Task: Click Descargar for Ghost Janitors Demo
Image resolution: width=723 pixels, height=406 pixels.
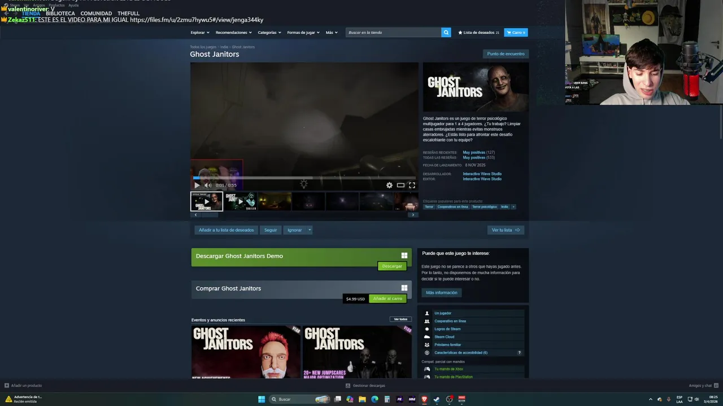Action: (392, 266)
